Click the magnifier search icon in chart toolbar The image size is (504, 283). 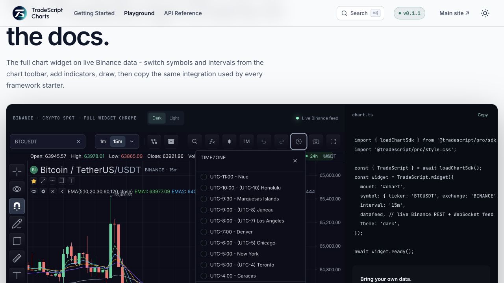[195, 141]
